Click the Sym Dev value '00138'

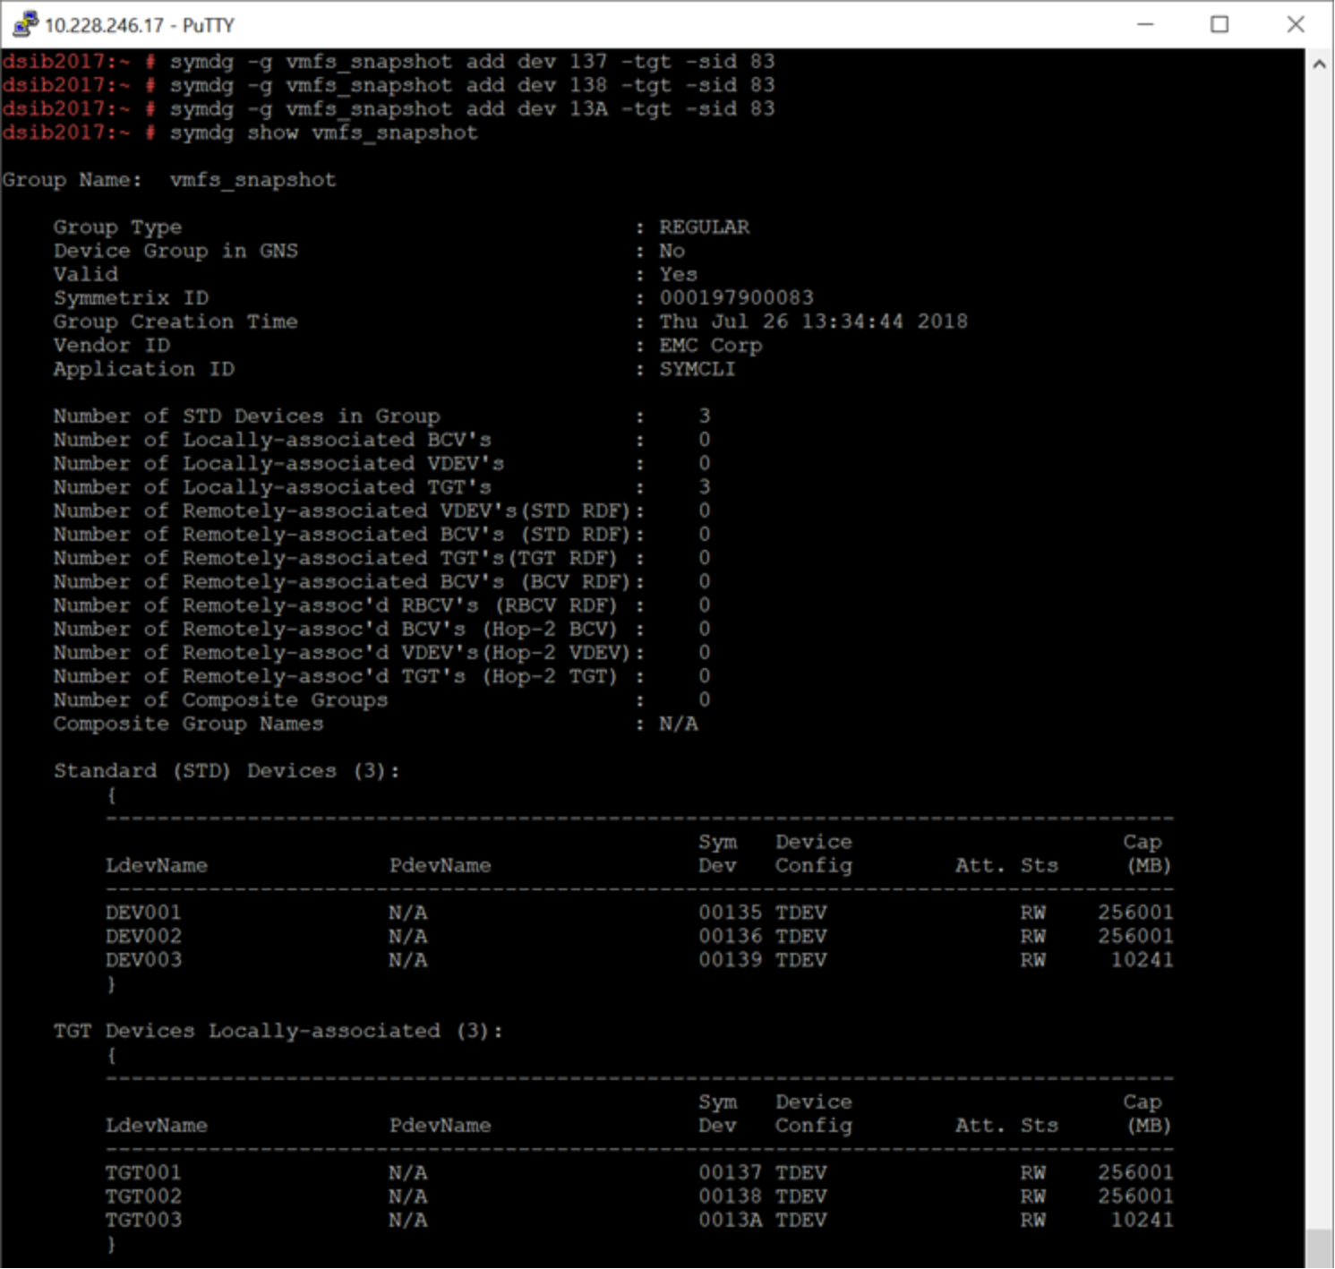pyautogui.click(x=730, y=1196)
